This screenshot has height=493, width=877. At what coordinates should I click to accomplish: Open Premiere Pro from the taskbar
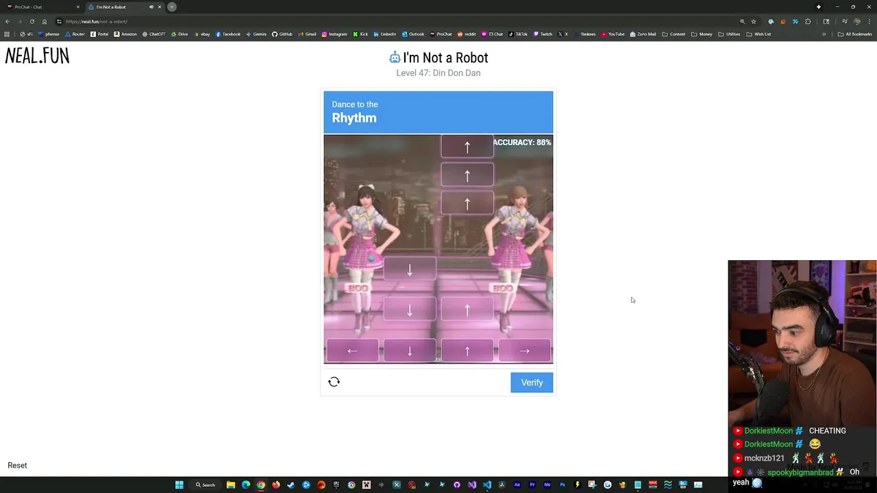[532, 485]
